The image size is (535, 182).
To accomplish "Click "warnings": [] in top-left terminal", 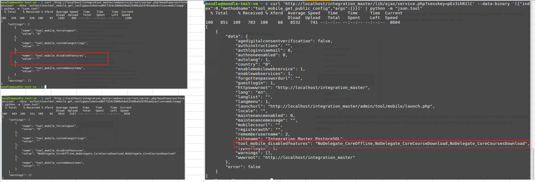I will coord(20,80).
